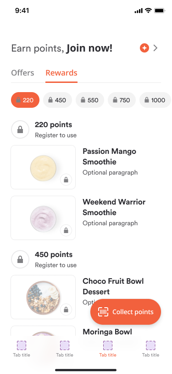Choose the 750 points filter chip

[122, 100]
